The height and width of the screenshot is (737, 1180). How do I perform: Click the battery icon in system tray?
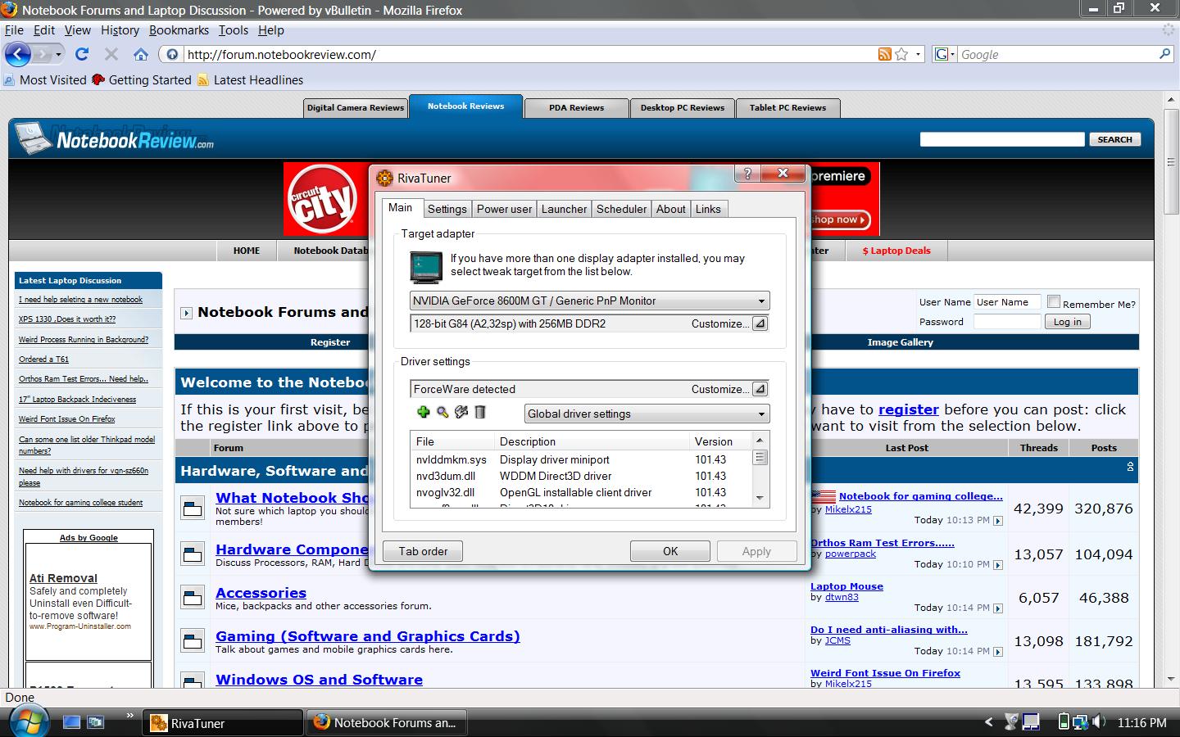point(1064,722)
